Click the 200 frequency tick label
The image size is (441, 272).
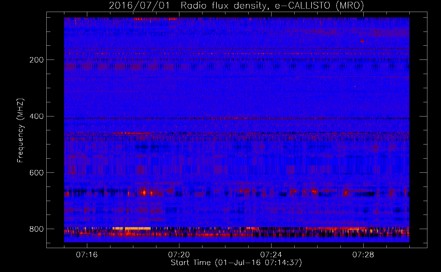[x=37, y=60]
